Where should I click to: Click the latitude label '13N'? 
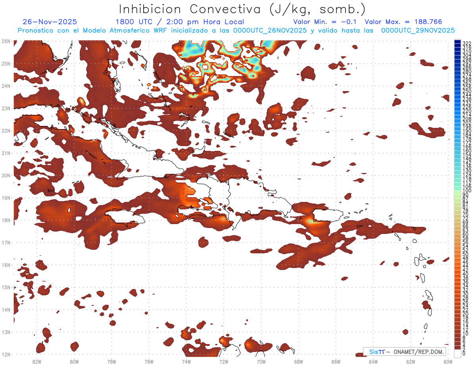point(6,332)
